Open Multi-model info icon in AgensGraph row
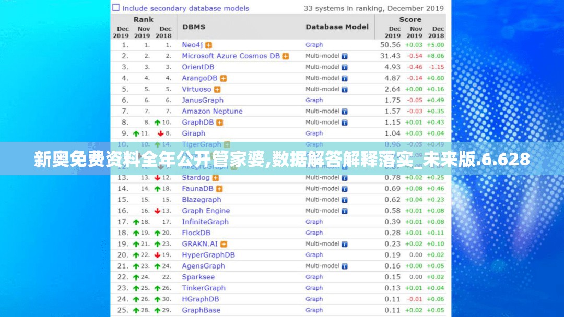The height and width of the screenshot is (317, 564). (345, 266)
